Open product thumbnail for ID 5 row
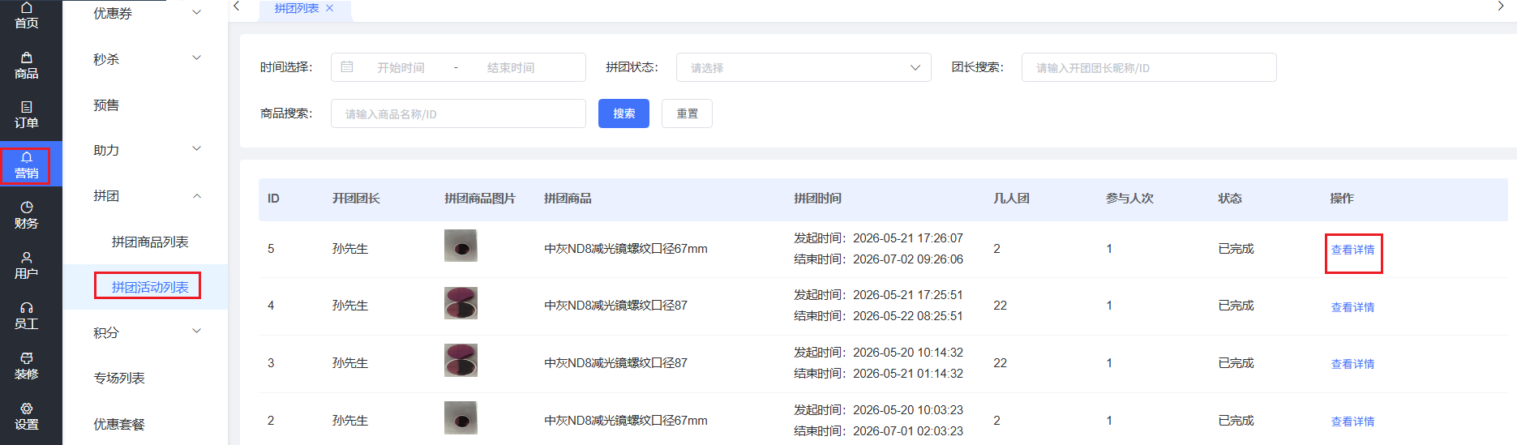The width and height of the screenshot is (1517, 445). [461, 246]
